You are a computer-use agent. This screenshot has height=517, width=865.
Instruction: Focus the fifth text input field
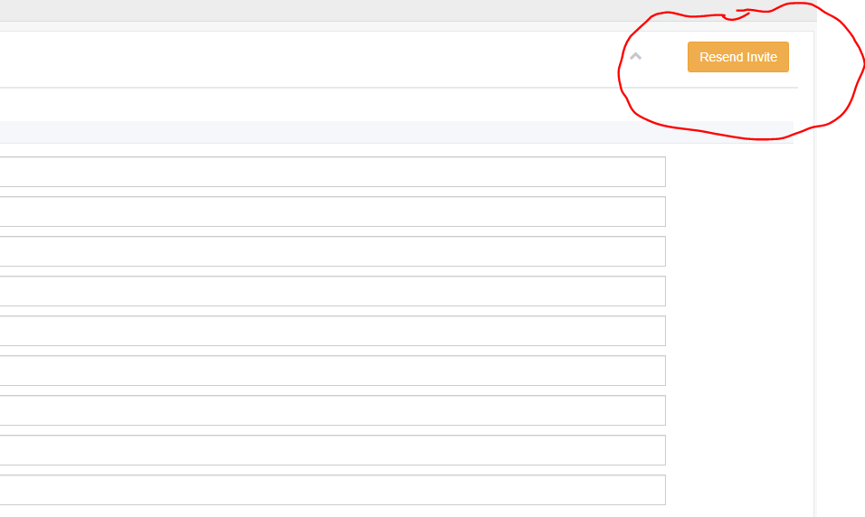[x=332, y=331]
